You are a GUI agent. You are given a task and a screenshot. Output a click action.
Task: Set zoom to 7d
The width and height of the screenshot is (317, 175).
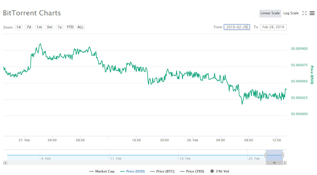[x=29, y=27]
